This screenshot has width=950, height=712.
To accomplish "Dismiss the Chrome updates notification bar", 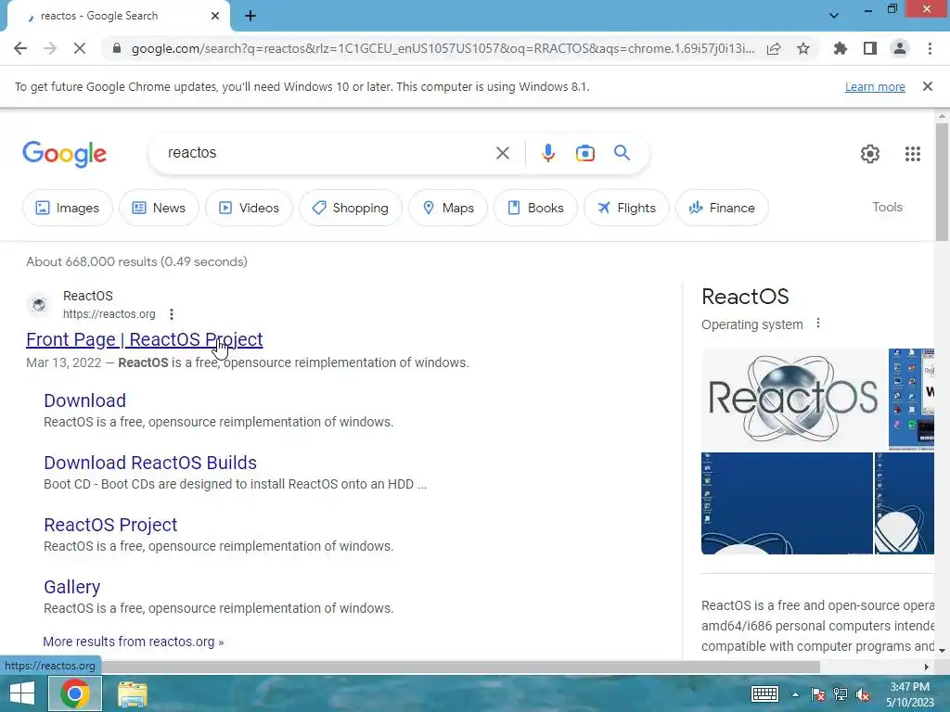I will click(x=927, y=86).
